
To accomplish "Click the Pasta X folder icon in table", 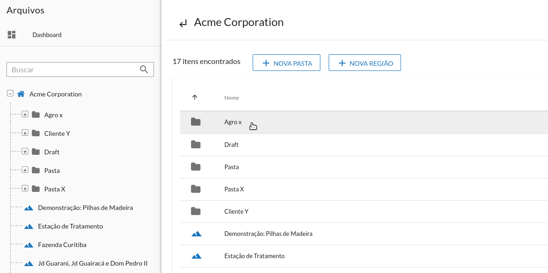I will pos(196,189).
